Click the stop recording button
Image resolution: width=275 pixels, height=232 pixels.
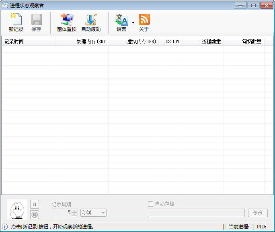tap(35, 215)
